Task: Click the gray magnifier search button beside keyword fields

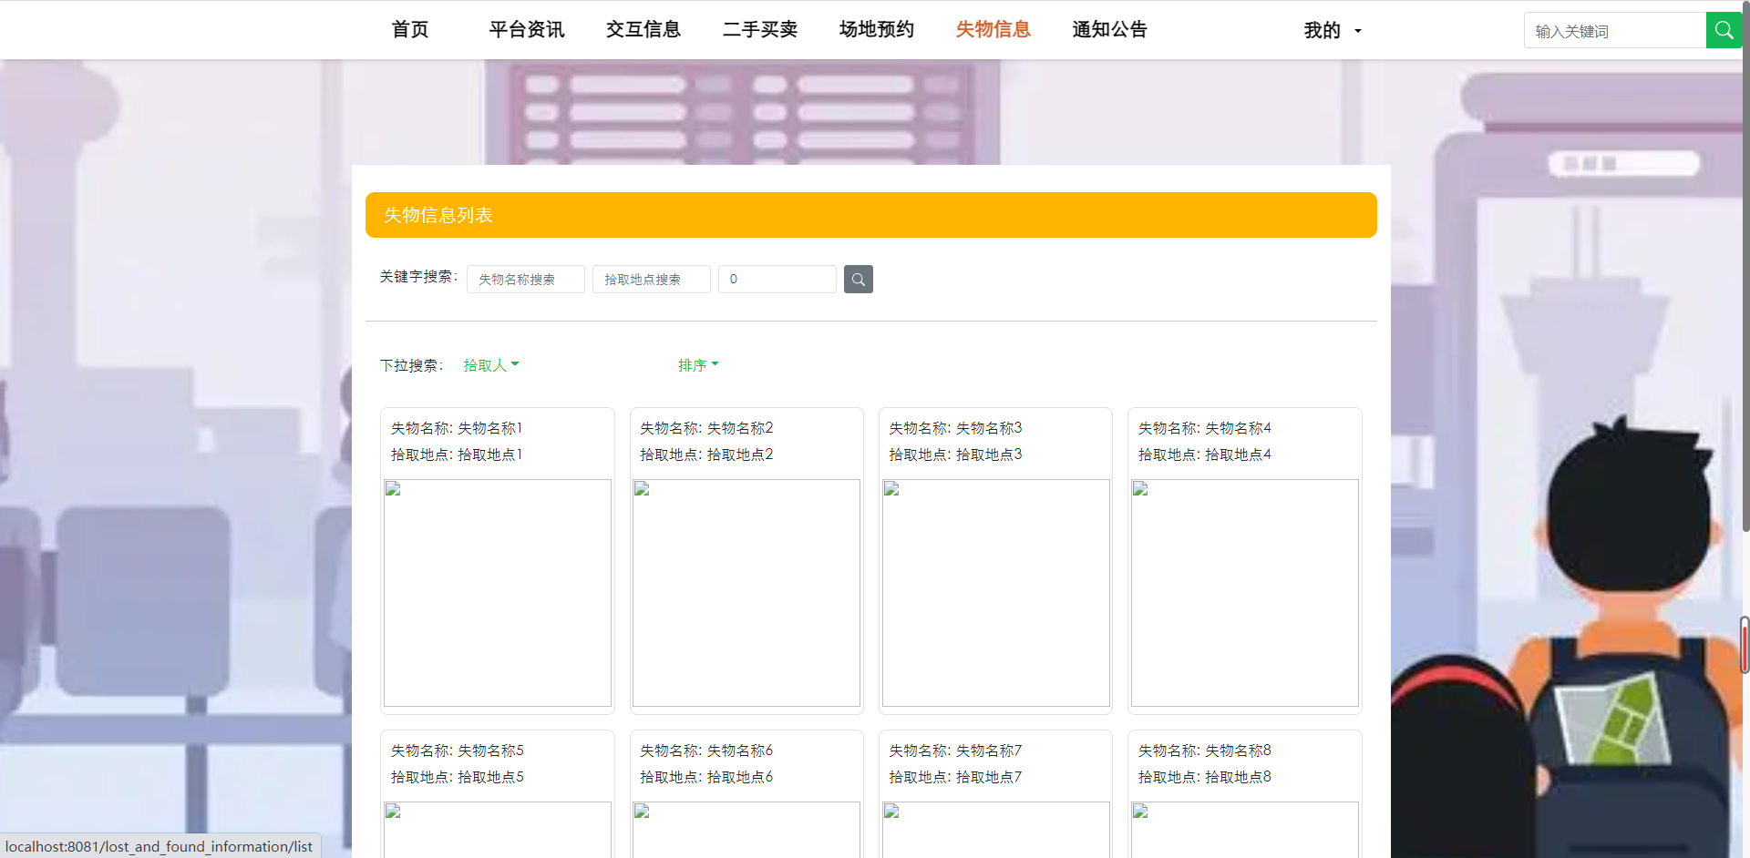Action: tap(857, 279)
